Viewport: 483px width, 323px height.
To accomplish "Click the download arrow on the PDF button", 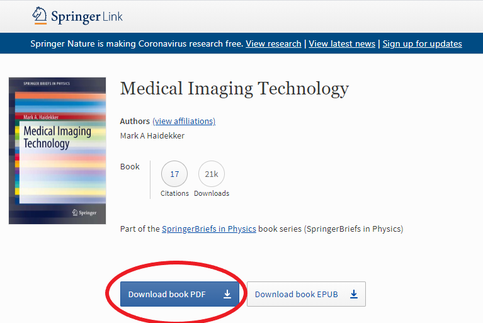I will coord(227,294).
